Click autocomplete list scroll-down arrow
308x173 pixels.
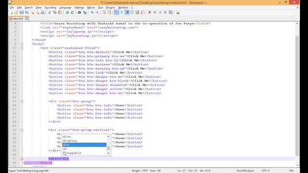click(108, 153)
